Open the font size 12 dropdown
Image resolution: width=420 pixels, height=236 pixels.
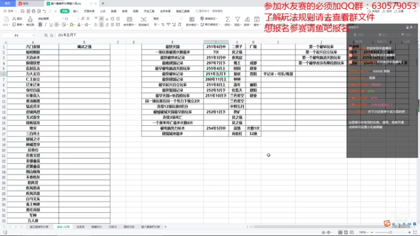click(x=78, y=19)
